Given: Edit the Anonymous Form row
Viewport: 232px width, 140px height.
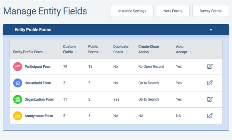Looking at the screenshot, I should tap(210, 116).
